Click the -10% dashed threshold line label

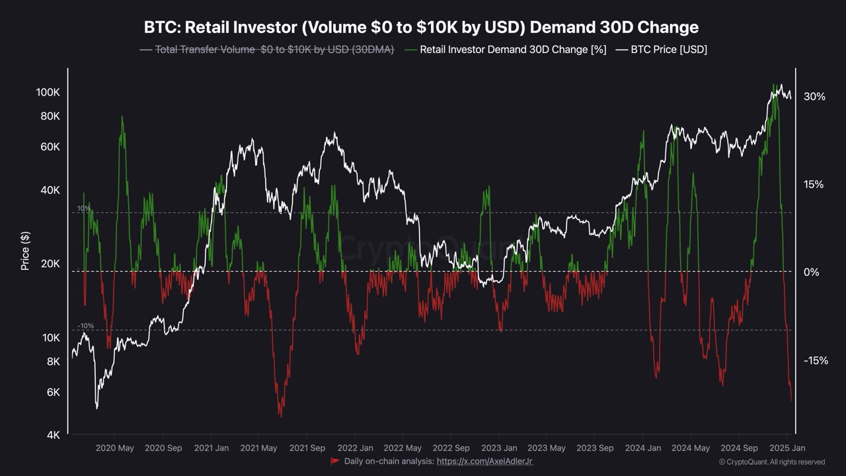point(85,326)
